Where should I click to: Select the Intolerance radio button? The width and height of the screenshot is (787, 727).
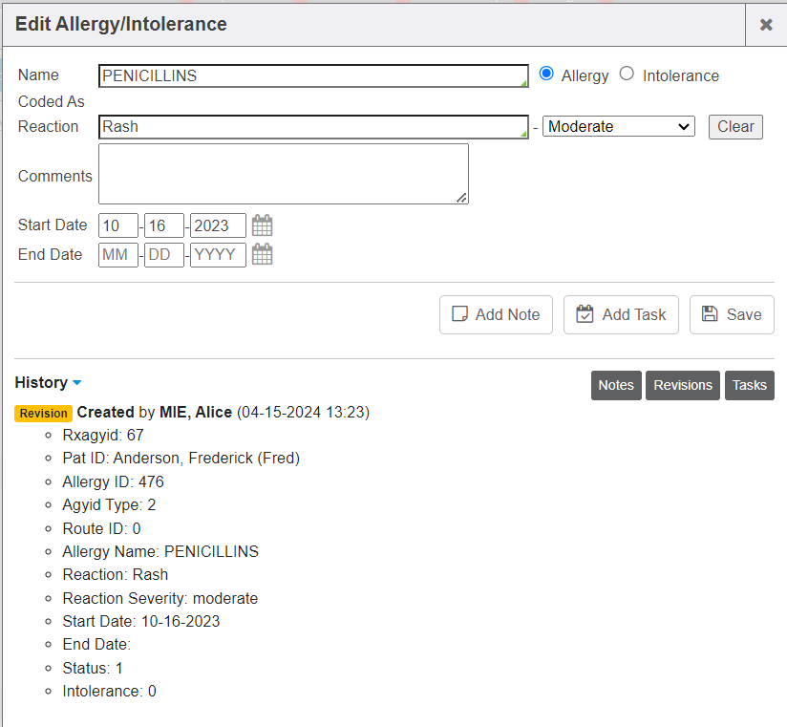pos(627,74)
